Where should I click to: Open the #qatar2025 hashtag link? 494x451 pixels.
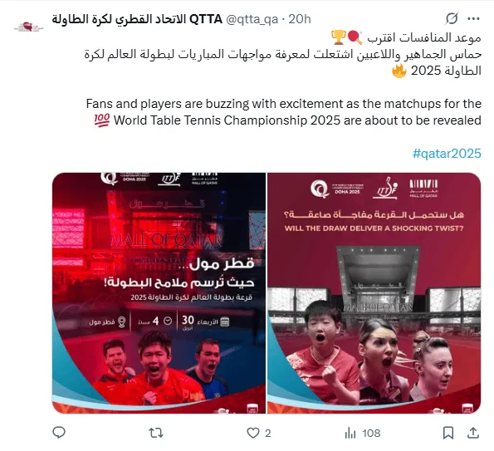coord(447,154)
